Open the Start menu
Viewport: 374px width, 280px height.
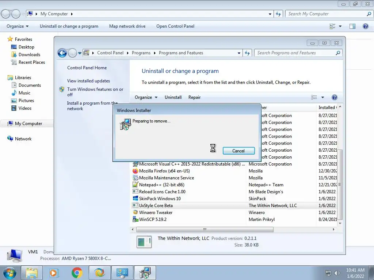click(x=9, y=273)
